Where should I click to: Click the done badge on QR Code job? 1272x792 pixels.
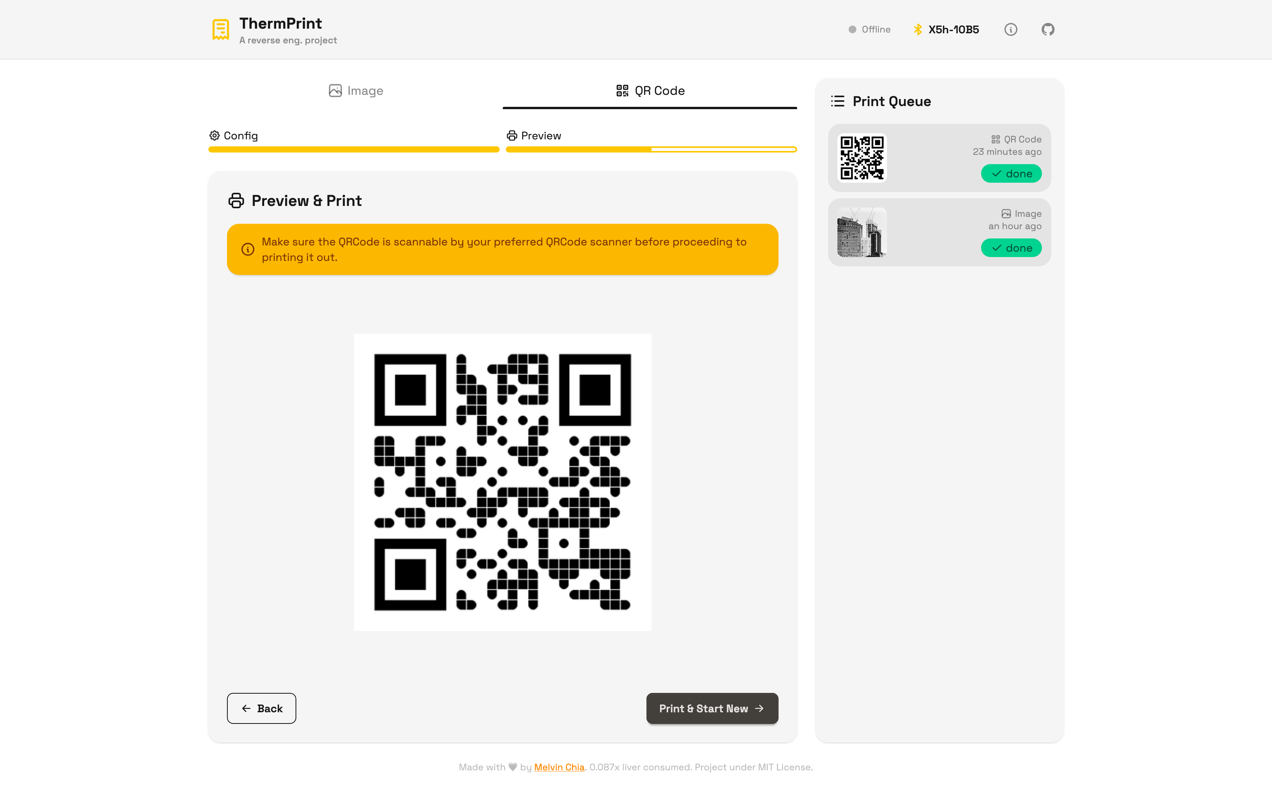[x=1011, y=173]
